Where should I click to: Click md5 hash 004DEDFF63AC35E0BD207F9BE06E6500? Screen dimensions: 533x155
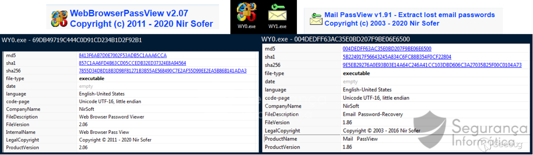point(387,49)
